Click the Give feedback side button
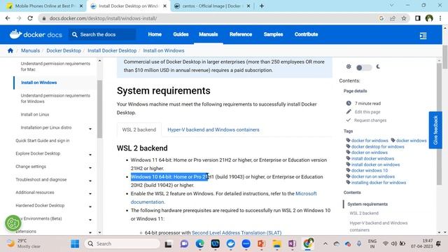This screenshot has height=252, width=448. 435,130
